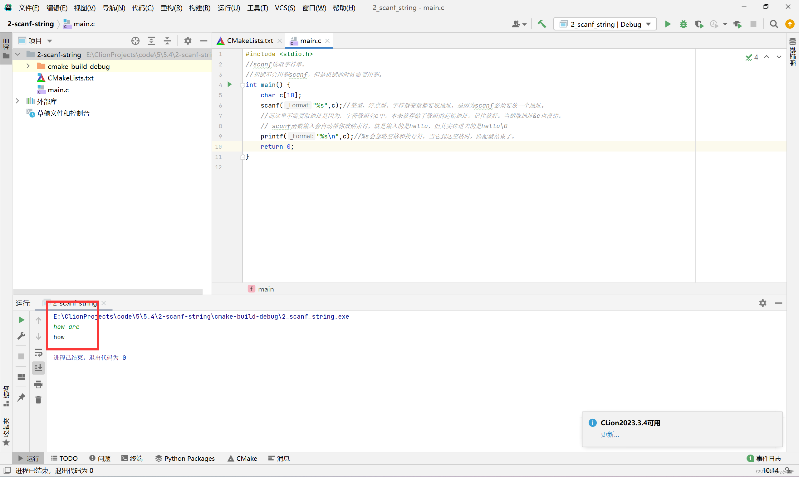Open the 消息 tool window

279,458
